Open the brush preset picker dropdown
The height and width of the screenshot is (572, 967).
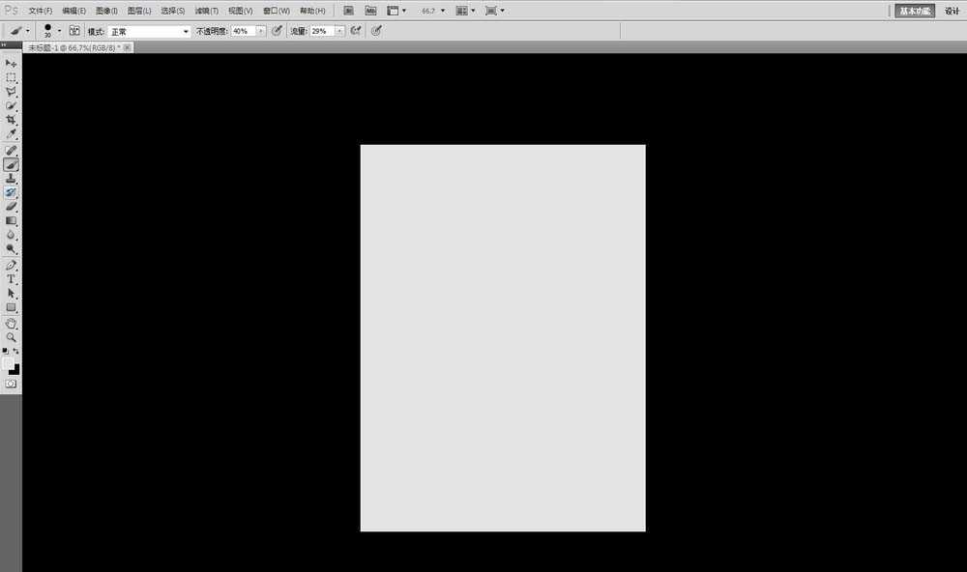click(59, 31)
